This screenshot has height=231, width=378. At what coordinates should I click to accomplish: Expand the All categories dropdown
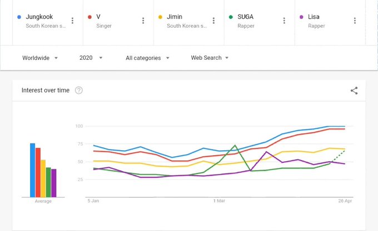tap(147, 58)
